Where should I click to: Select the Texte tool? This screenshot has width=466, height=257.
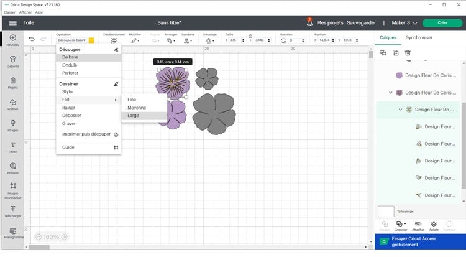coord(13,147)
